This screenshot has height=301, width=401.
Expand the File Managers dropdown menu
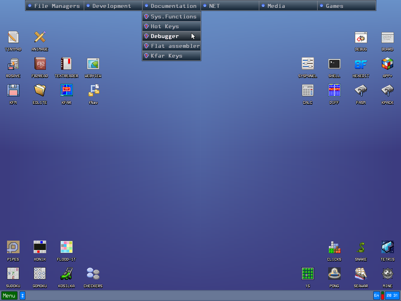click(x=55, y=6)
